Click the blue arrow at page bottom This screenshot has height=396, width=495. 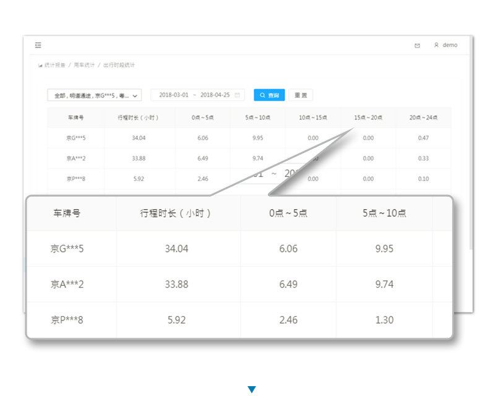coord(251,389)
